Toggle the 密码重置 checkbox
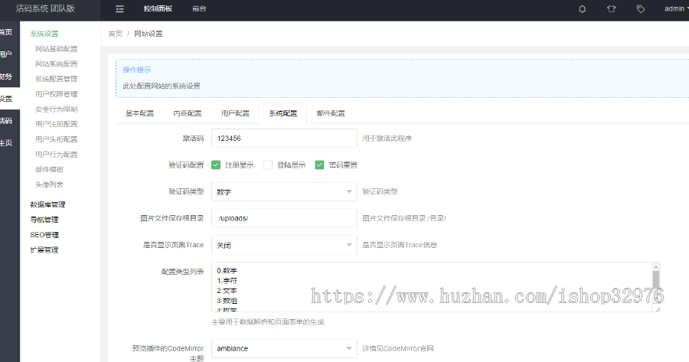 point(319,165)
